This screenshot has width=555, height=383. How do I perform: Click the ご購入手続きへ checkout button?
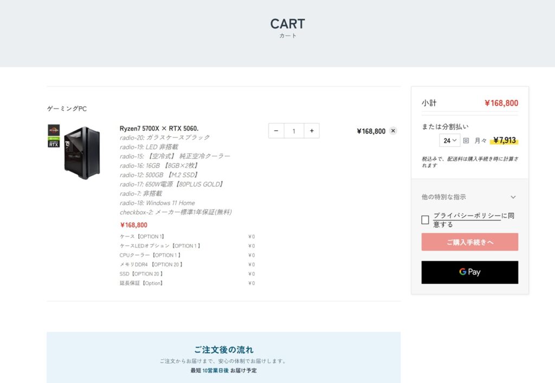[469, 242]
